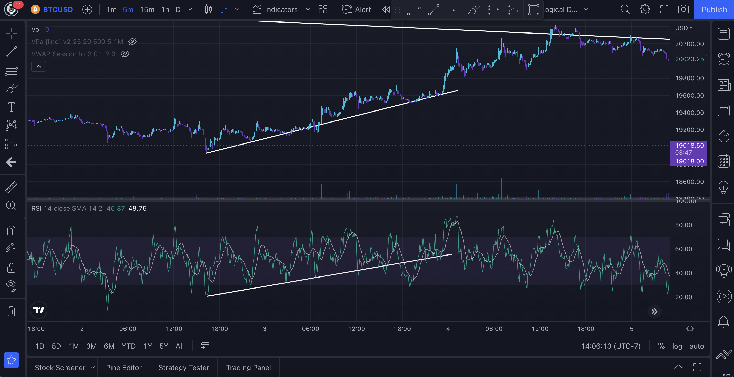Switch to the D daily timeframe
Screen dimensions: 734x377
[178, 9]
